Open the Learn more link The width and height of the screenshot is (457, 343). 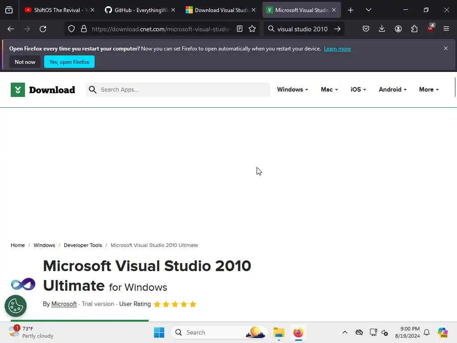[337, 49]
